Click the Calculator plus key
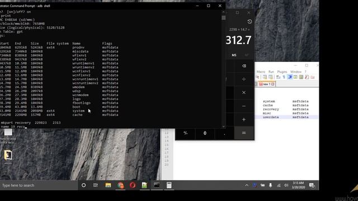This screenshot has height=201, width=358. [244, 119]
